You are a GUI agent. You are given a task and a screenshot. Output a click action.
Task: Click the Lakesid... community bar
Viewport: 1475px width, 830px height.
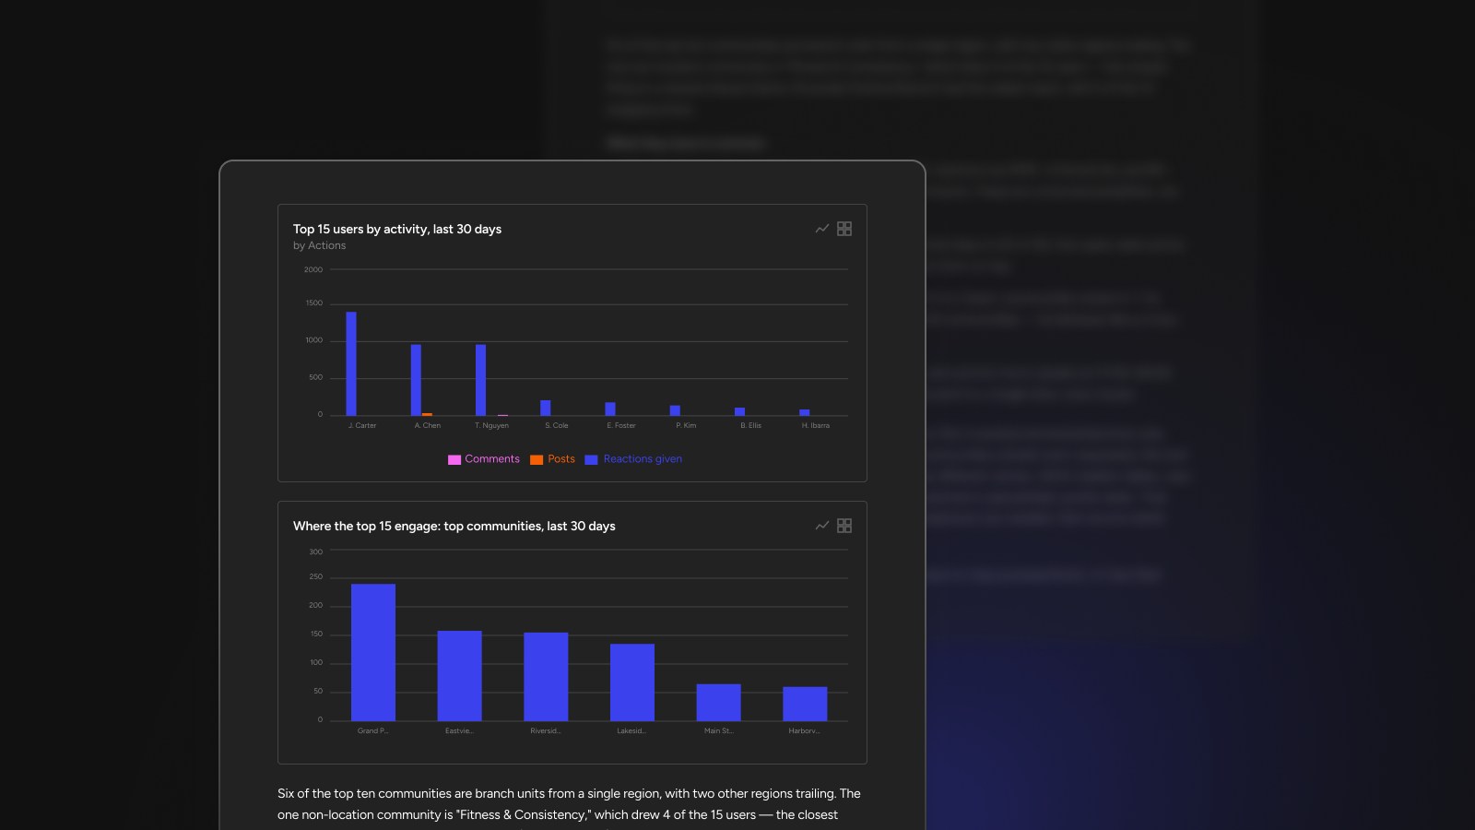tap(632, 682)
